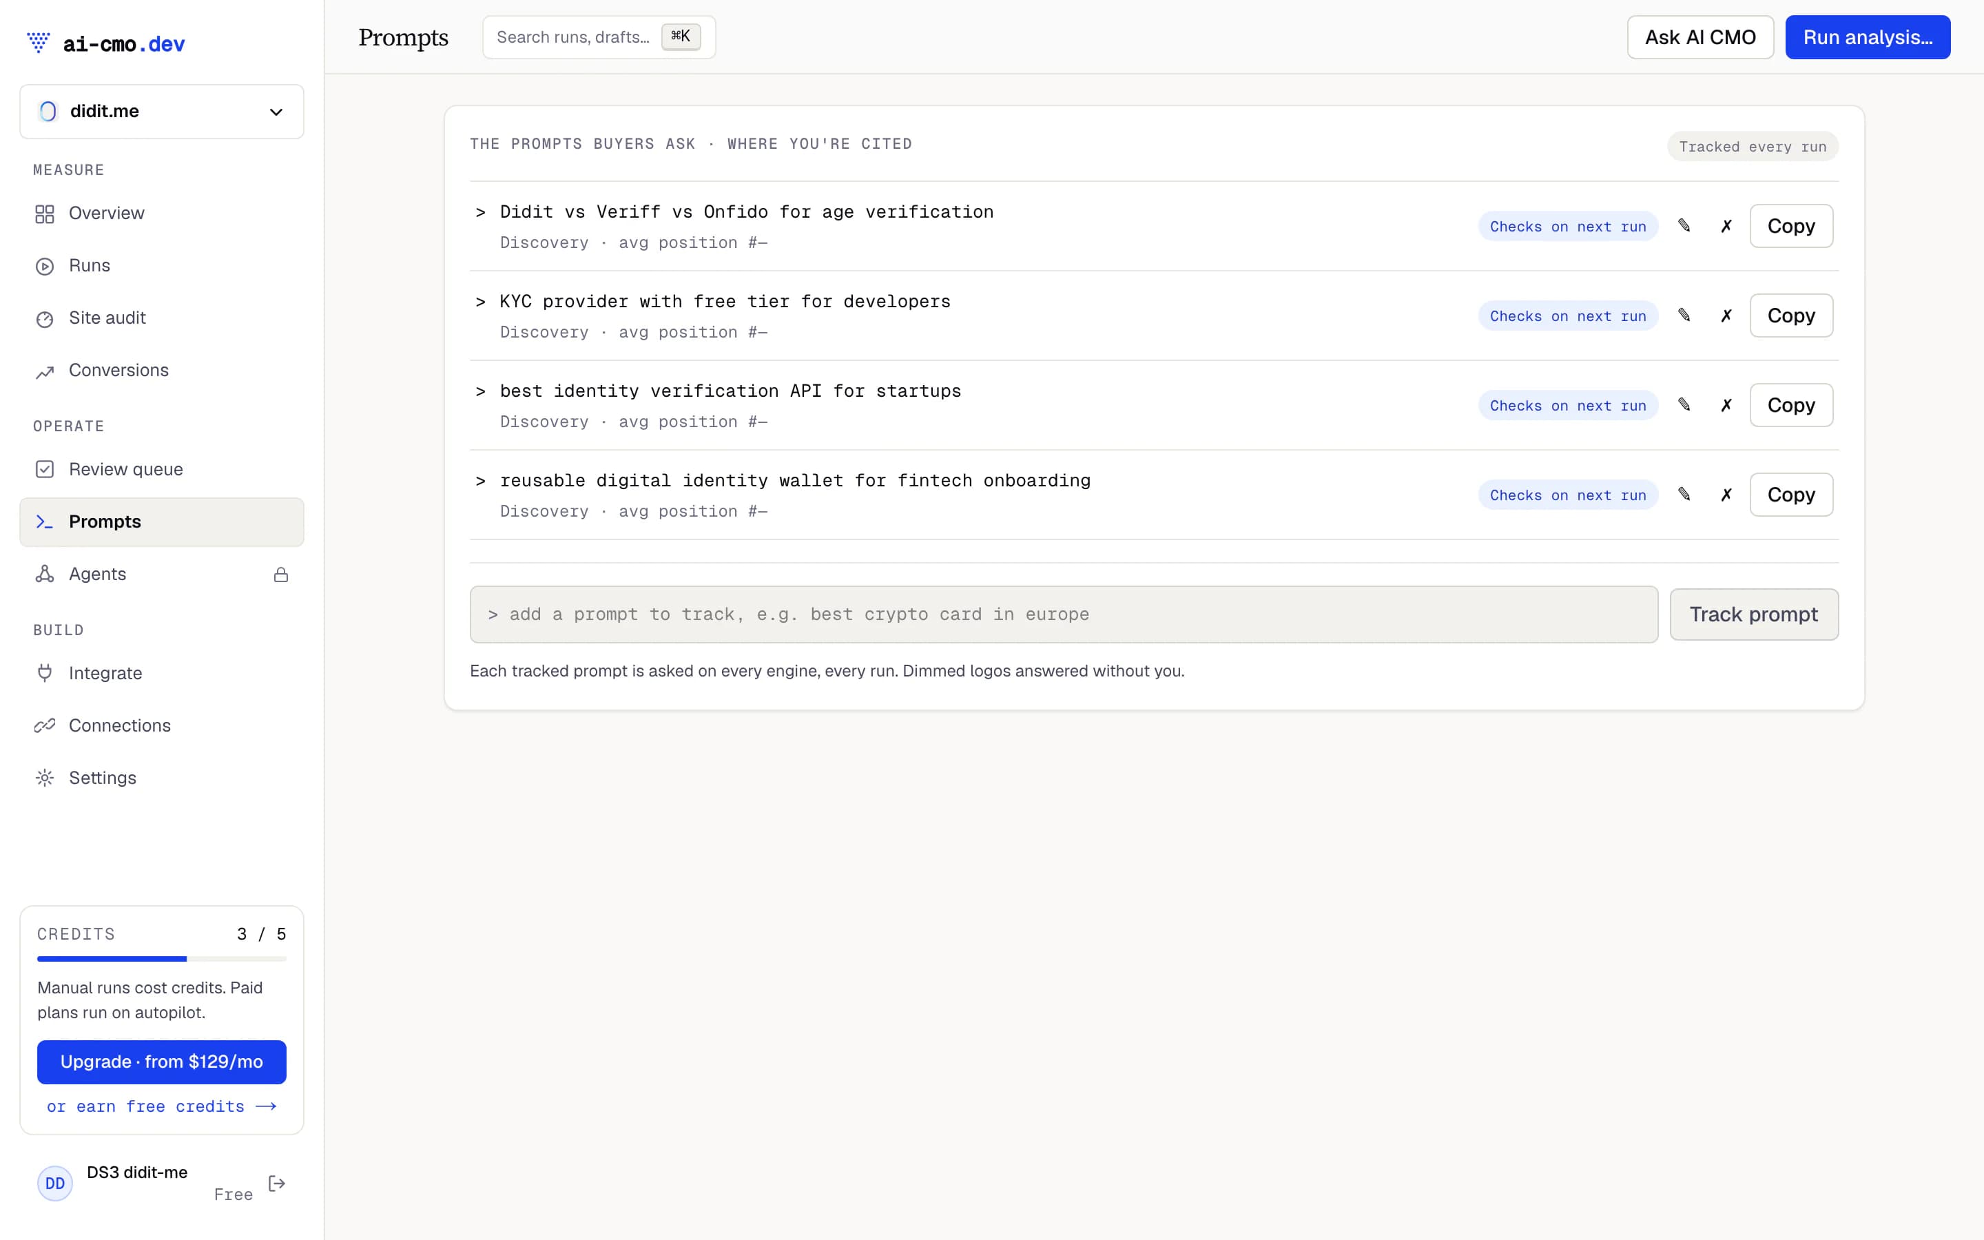Click Upgrade from $129/mo

click(161, 1061)
